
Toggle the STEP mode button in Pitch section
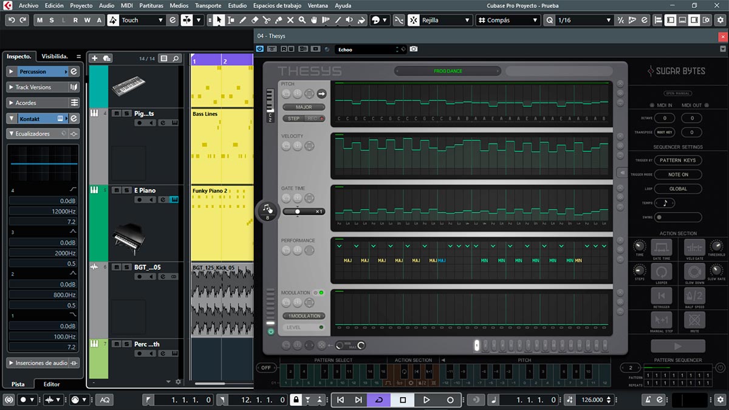[294, 118]
